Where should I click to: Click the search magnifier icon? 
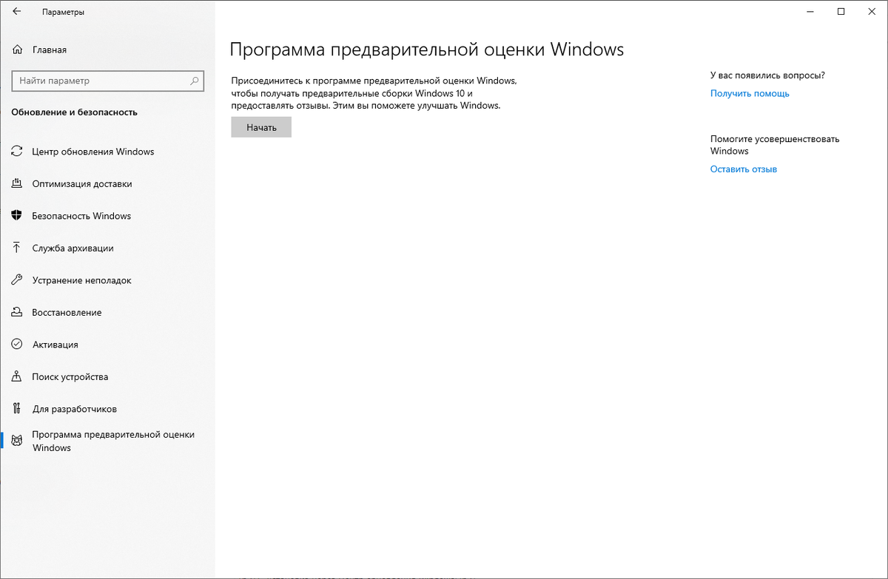pyautogui.click(x=194, y=81)
